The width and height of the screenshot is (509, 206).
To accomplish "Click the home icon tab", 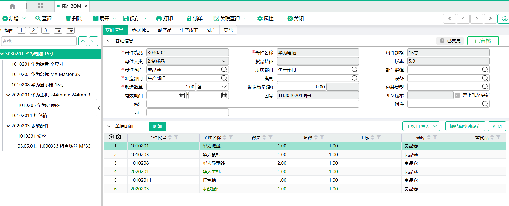I will point(12,6).
